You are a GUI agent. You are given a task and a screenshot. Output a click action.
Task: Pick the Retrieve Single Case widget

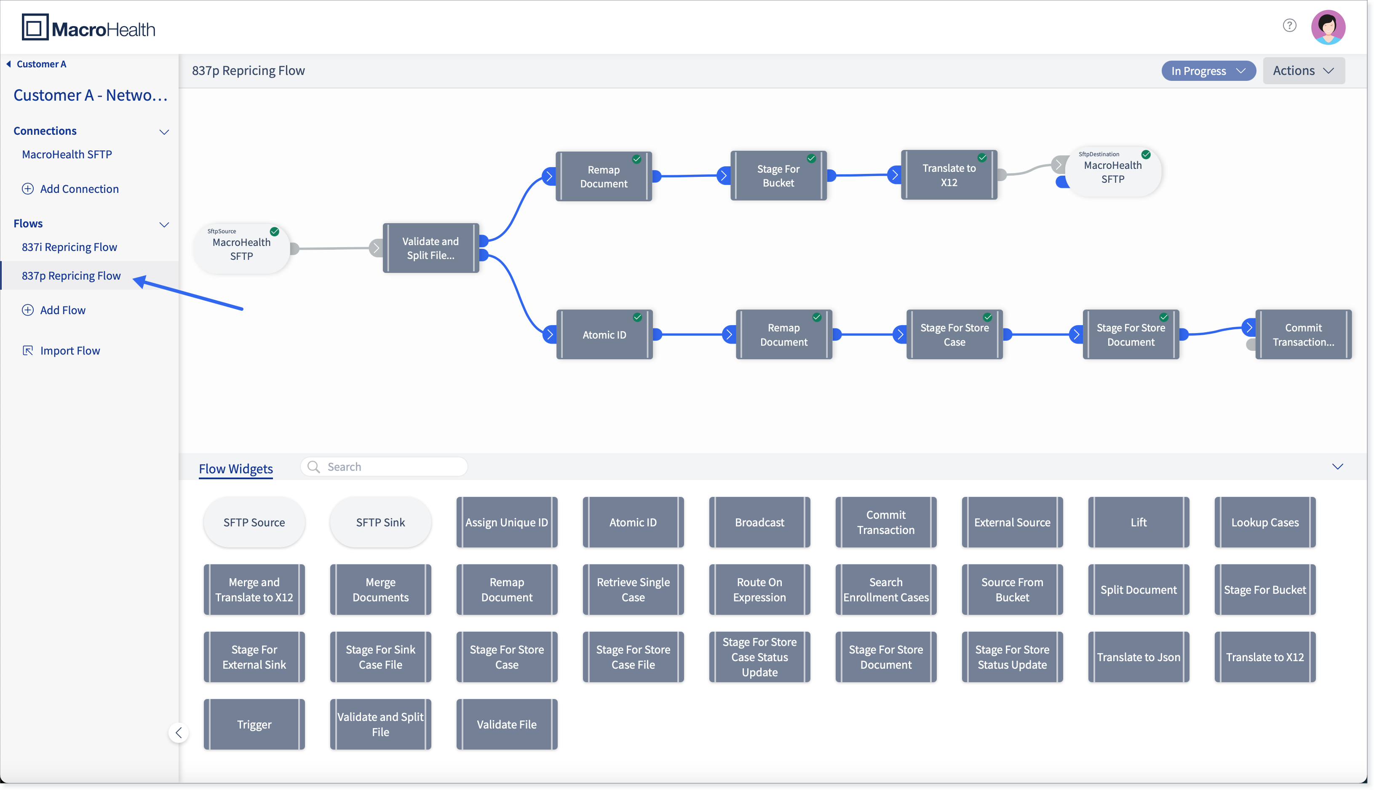click(x=633, y=589)
